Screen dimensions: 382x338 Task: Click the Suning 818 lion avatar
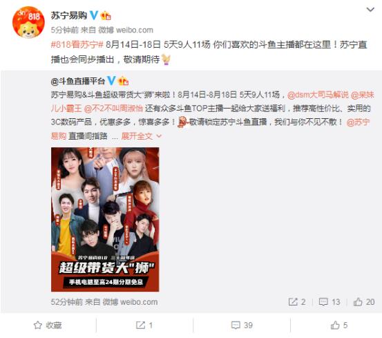(x=28, y=22)
